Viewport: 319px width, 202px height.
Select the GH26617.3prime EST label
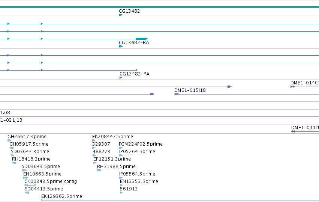(x=27, y=137)
